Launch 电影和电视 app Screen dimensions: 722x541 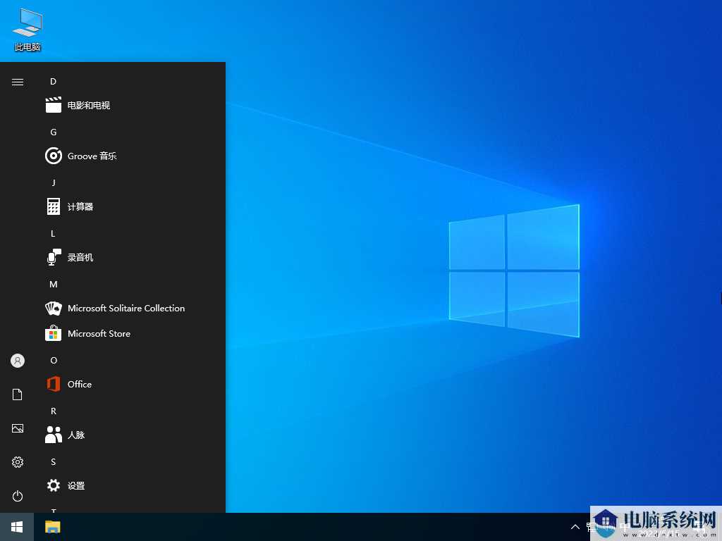[134, 106]
